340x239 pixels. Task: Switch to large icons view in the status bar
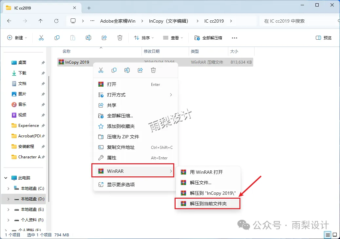click(335, 235)
